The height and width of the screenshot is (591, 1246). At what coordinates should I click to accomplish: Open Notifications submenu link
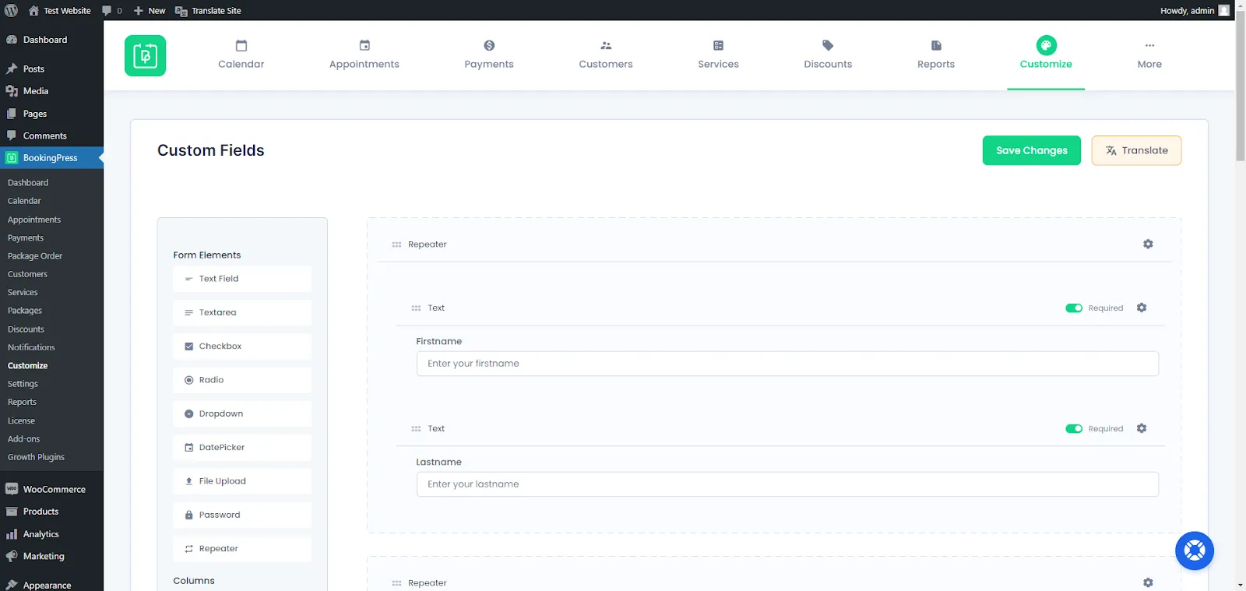click(x=31, y=347)
